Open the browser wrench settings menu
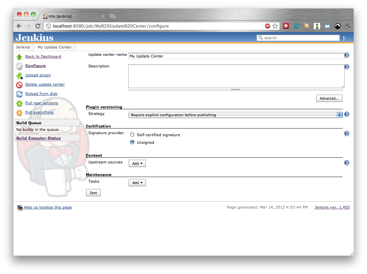Screen dimensions: 367x274 (x=348, y=26)
